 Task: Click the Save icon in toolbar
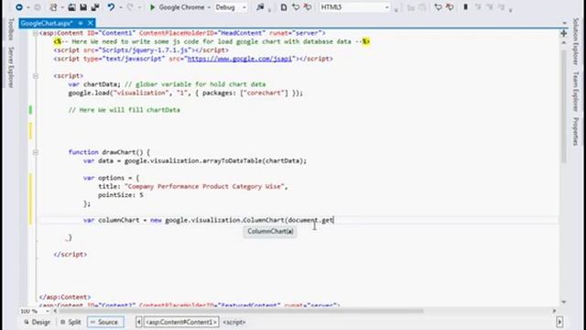[83, 7]
